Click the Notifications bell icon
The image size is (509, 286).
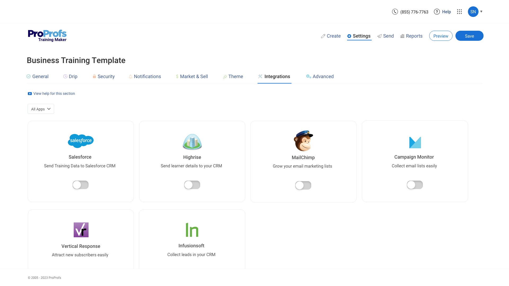[130, 77]
